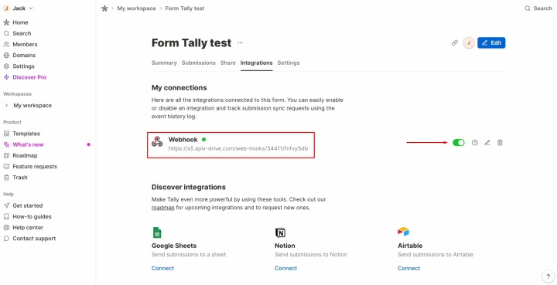This screenshot has width=557, height=285.
Task: Click the copy link icon
Action: [455, 43]
